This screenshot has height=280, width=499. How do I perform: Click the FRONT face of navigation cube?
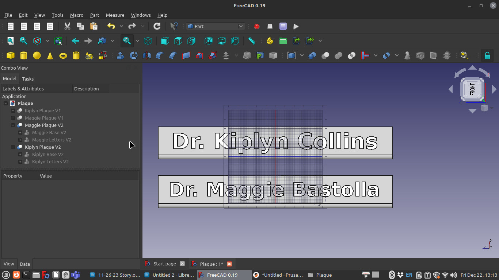pos(472,89)
